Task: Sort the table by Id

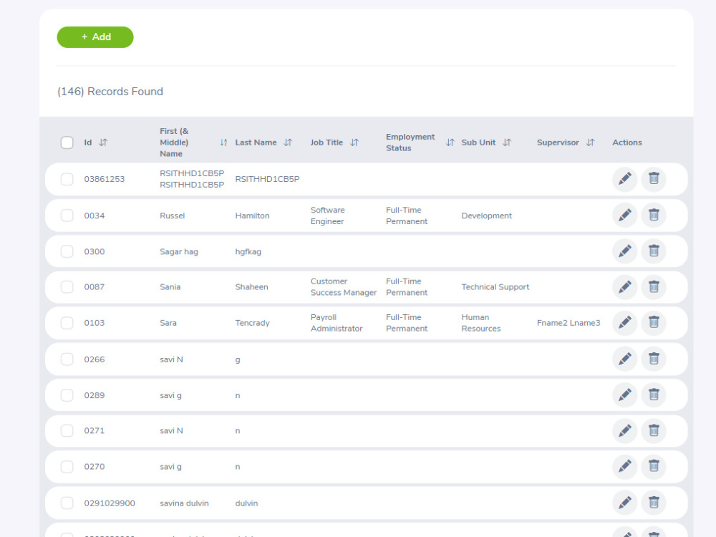Action: pyautogui.click(x=103, y=142)
